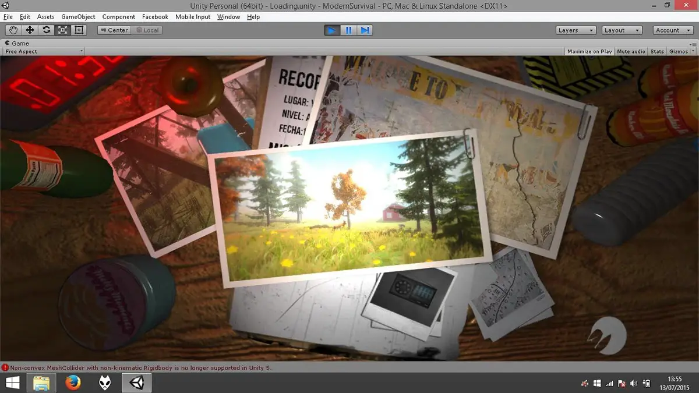Image resolution: width=699 pixels, height=393 pixels.
Task: Open the taskbar clock showing 13:55
Action: click(x=675, y=383)
